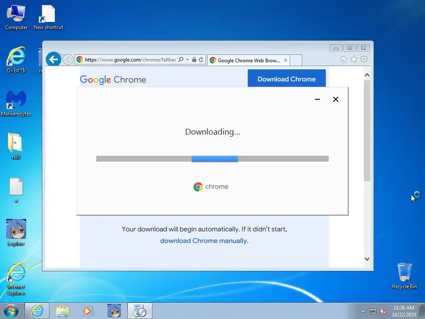Screen dimensions: 425x319
Task: Click the download progress bar
Action: pyautogui.click(x=212, y=159)
